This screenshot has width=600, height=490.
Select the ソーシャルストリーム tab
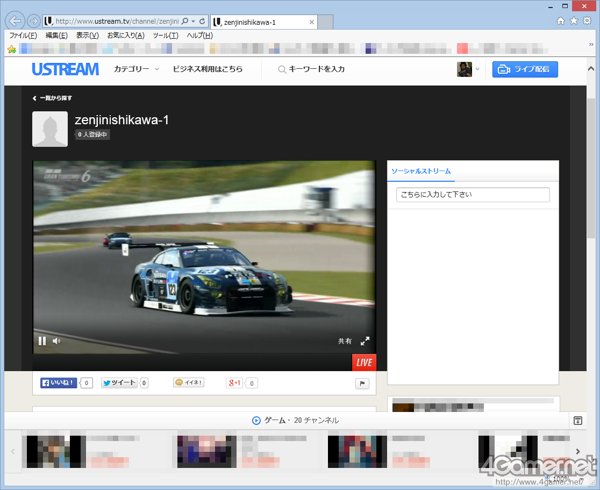point(421,171)
